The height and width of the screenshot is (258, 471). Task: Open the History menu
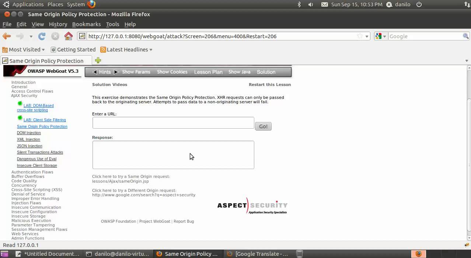(58, 24)
